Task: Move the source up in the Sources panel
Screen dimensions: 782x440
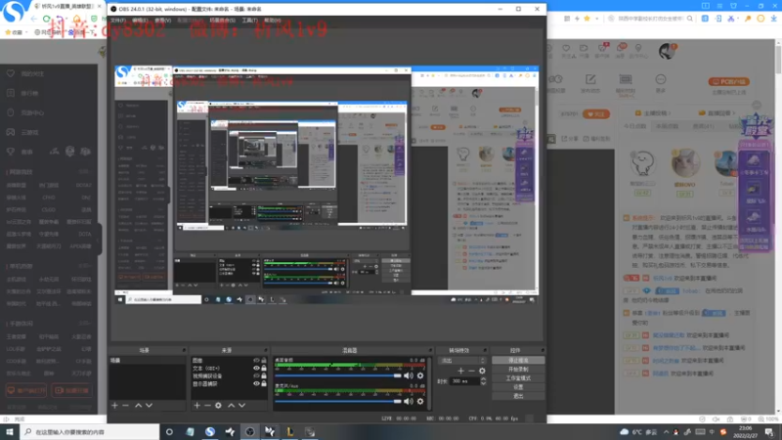Action: pyautogui.click(x=231, y=406)
